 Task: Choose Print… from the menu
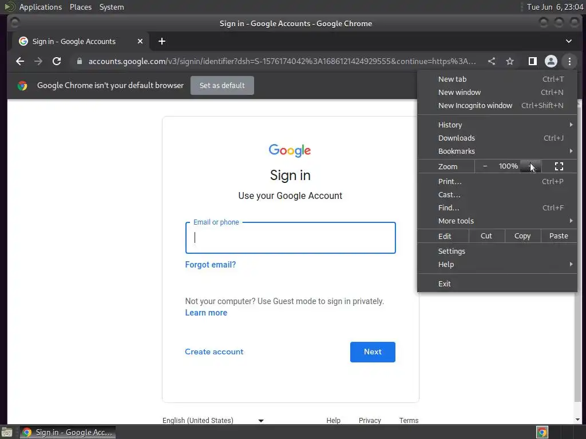(x=497, y=181)
